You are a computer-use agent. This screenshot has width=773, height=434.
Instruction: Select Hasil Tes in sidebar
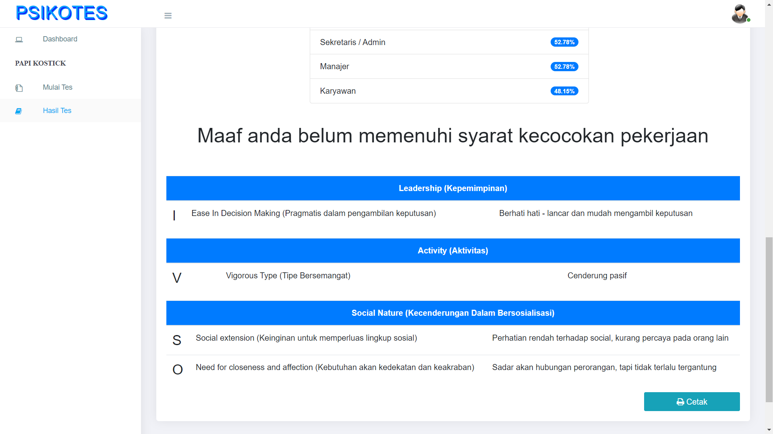point(57,111)
